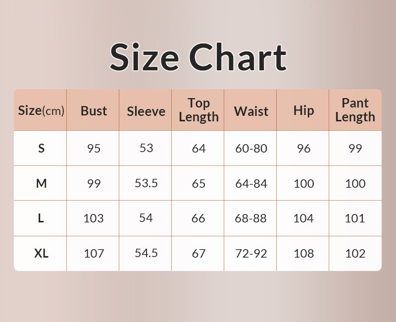Click the Bust column header
Screen dimensions: 396x322
(94, 110)
